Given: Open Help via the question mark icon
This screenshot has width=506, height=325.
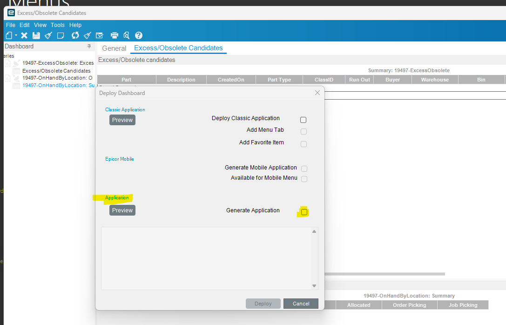Looking at the screenshot, I should tap(138, 35).
